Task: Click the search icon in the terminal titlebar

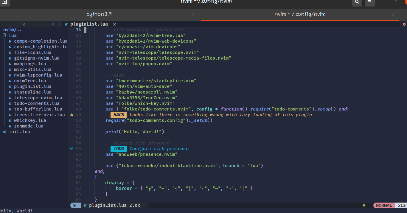Action: point(357,3)
